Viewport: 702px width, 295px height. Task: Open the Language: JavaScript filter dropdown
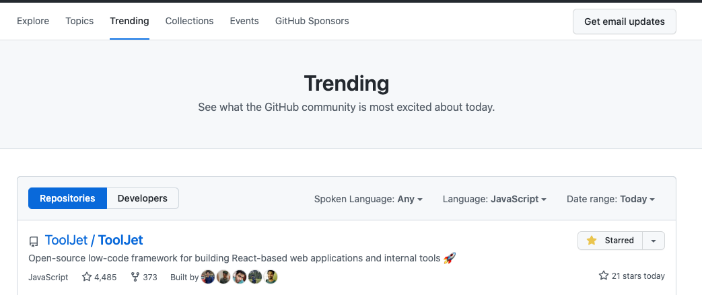pos(494,199)
